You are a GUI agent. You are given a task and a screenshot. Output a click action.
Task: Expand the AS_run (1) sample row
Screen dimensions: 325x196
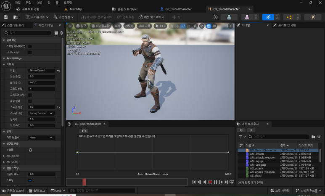(x=4, y=162)
